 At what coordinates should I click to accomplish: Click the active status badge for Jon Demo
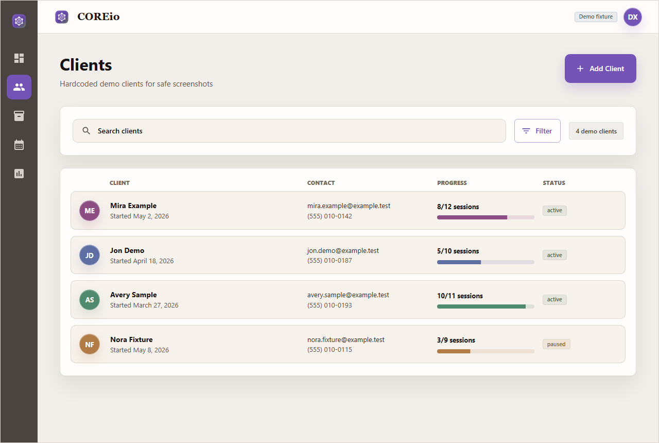tap(554, 255)
